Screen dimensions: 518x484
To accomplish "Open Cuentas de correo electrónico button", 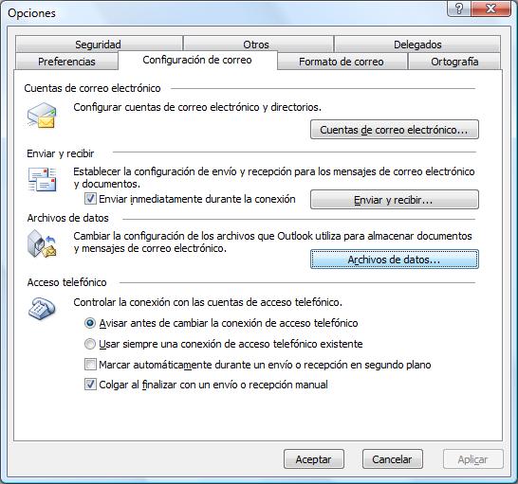I will click(x=395, y=130).
